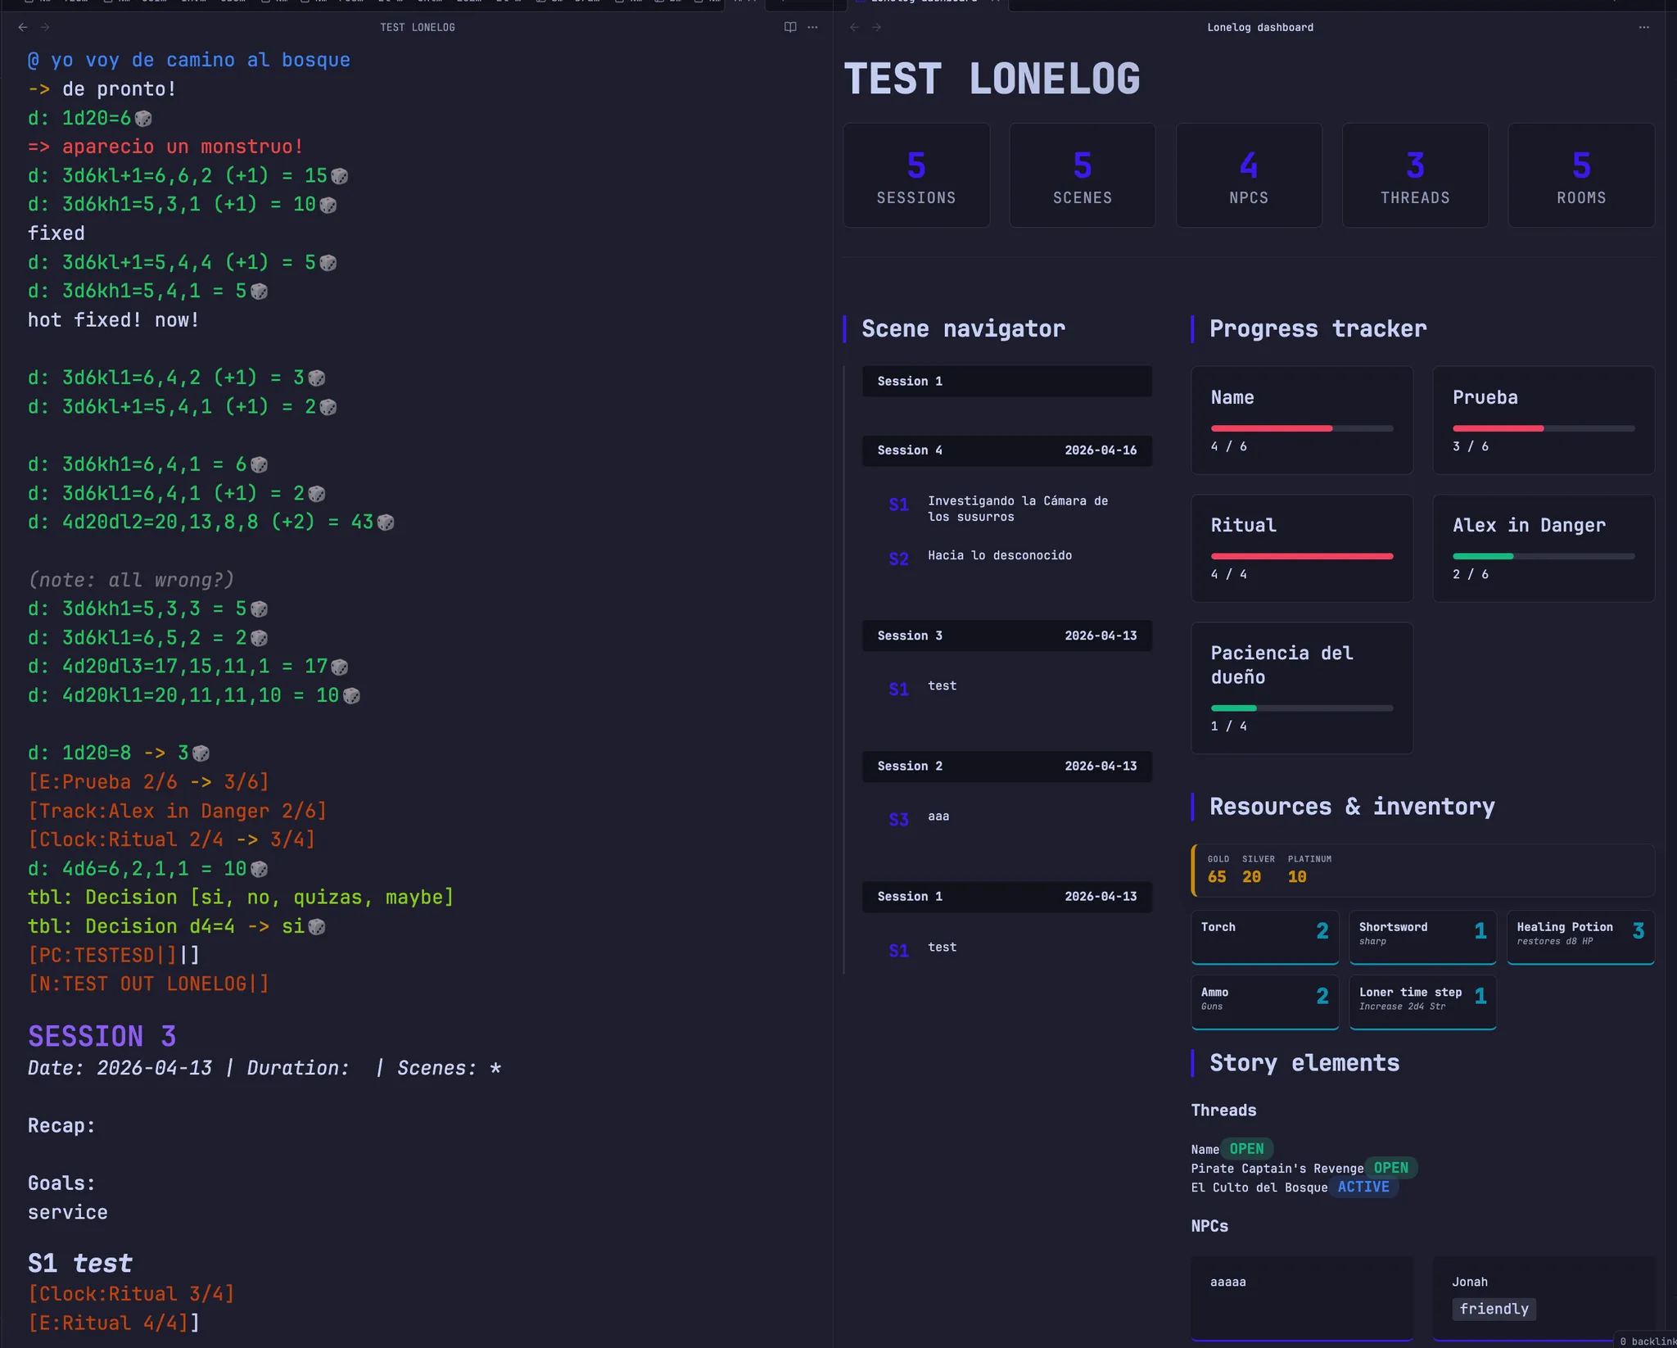Select the Sessions stat card
The height and width of the screenshot is (1348, 1677).
[916, 175]
